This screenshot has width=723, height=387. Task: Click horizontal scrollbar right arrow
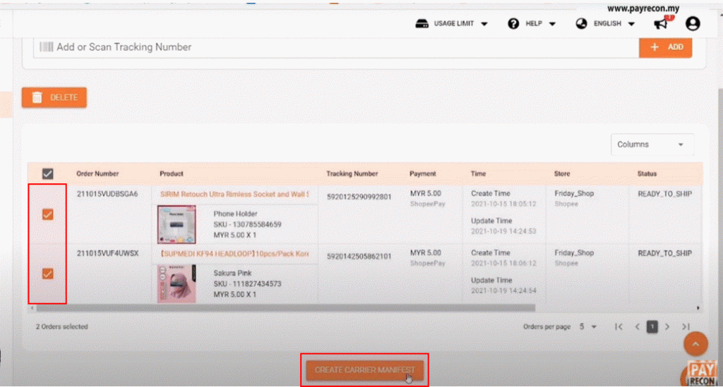coord(698,308)
